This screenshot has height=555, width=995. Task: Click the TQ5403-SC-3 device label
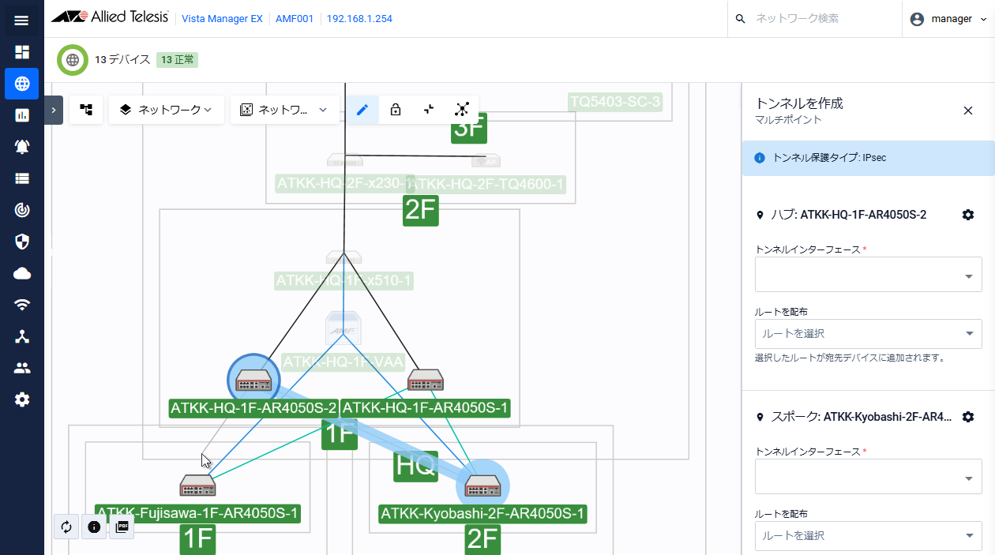tap(614, 102)
